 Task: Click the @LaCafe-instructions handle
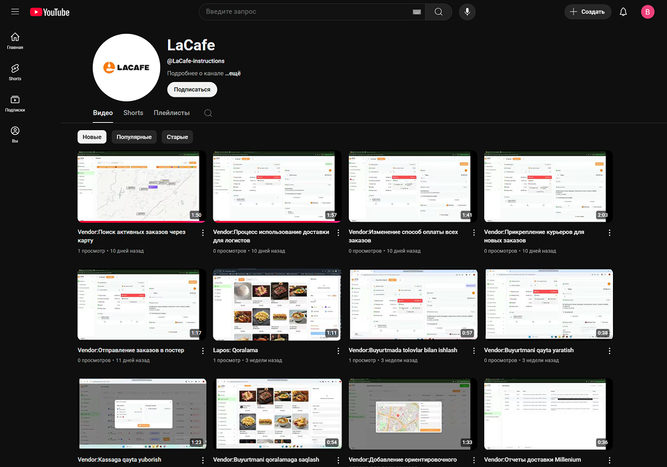(x=195, y=61)
